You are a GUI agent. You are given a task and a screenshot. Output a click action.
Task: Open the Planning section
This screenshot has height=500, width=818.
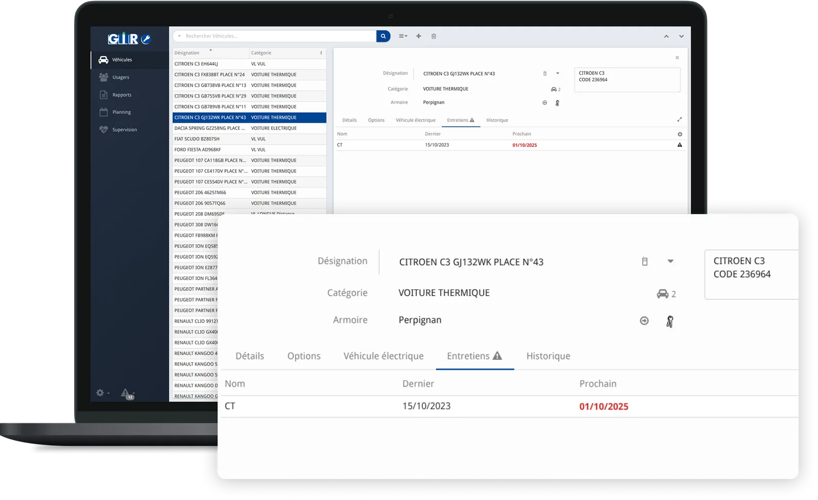coord(121,111)
